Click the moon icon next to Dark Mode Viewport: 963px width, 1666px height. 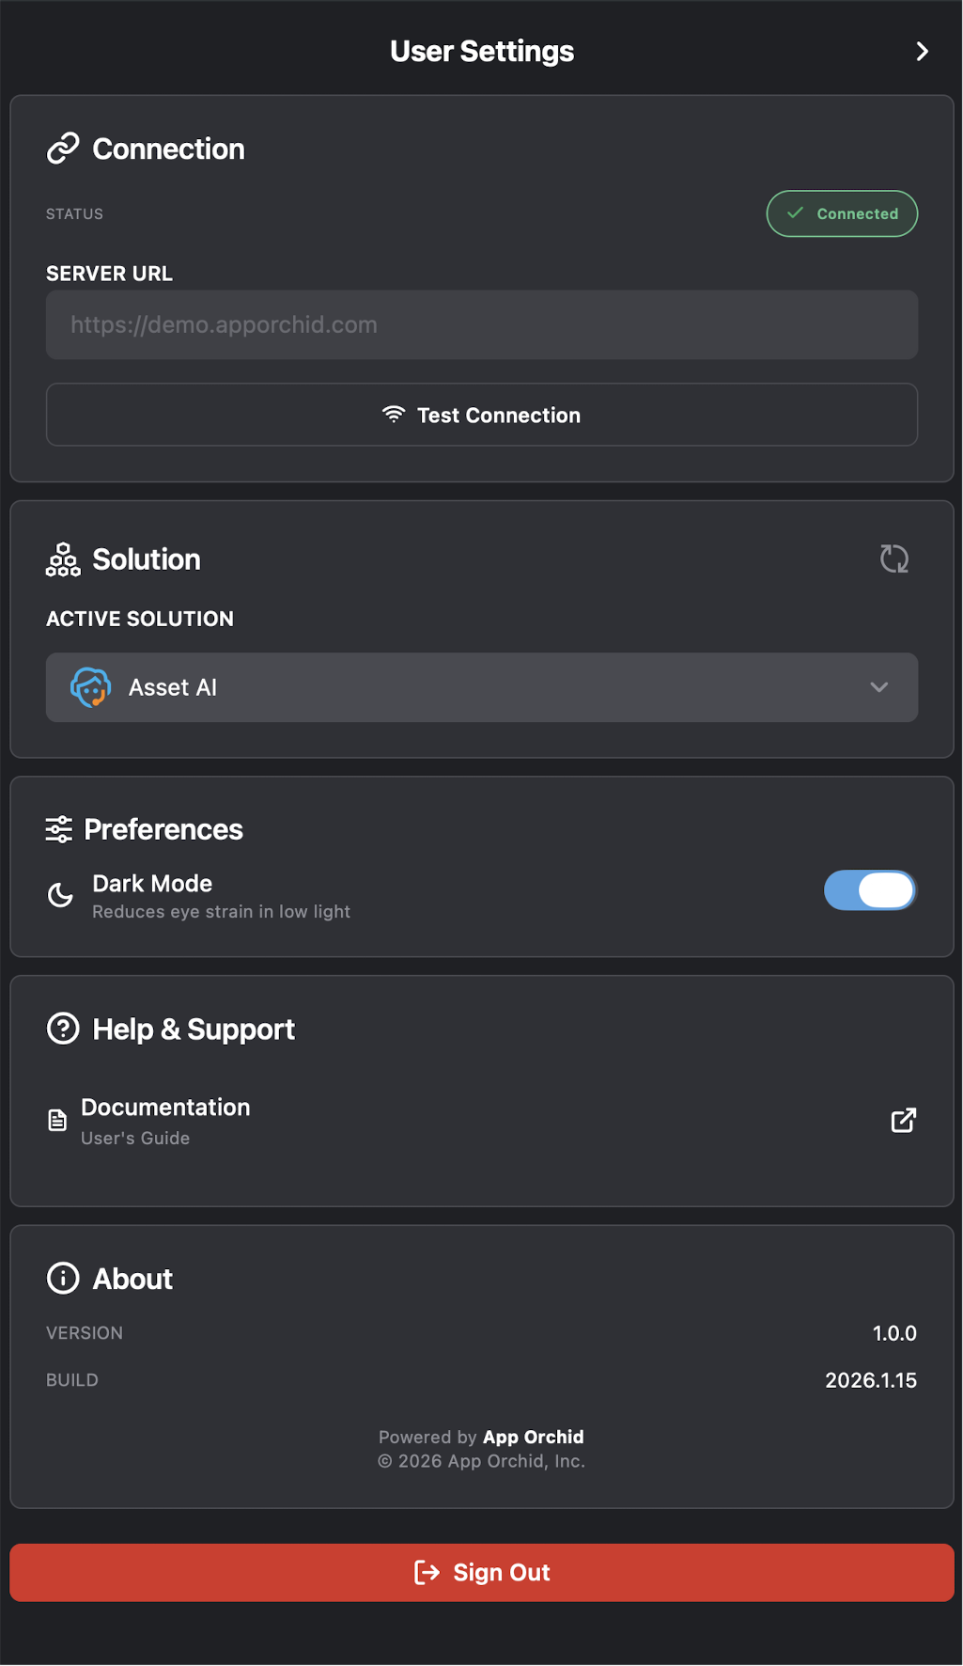click(59, 895)
